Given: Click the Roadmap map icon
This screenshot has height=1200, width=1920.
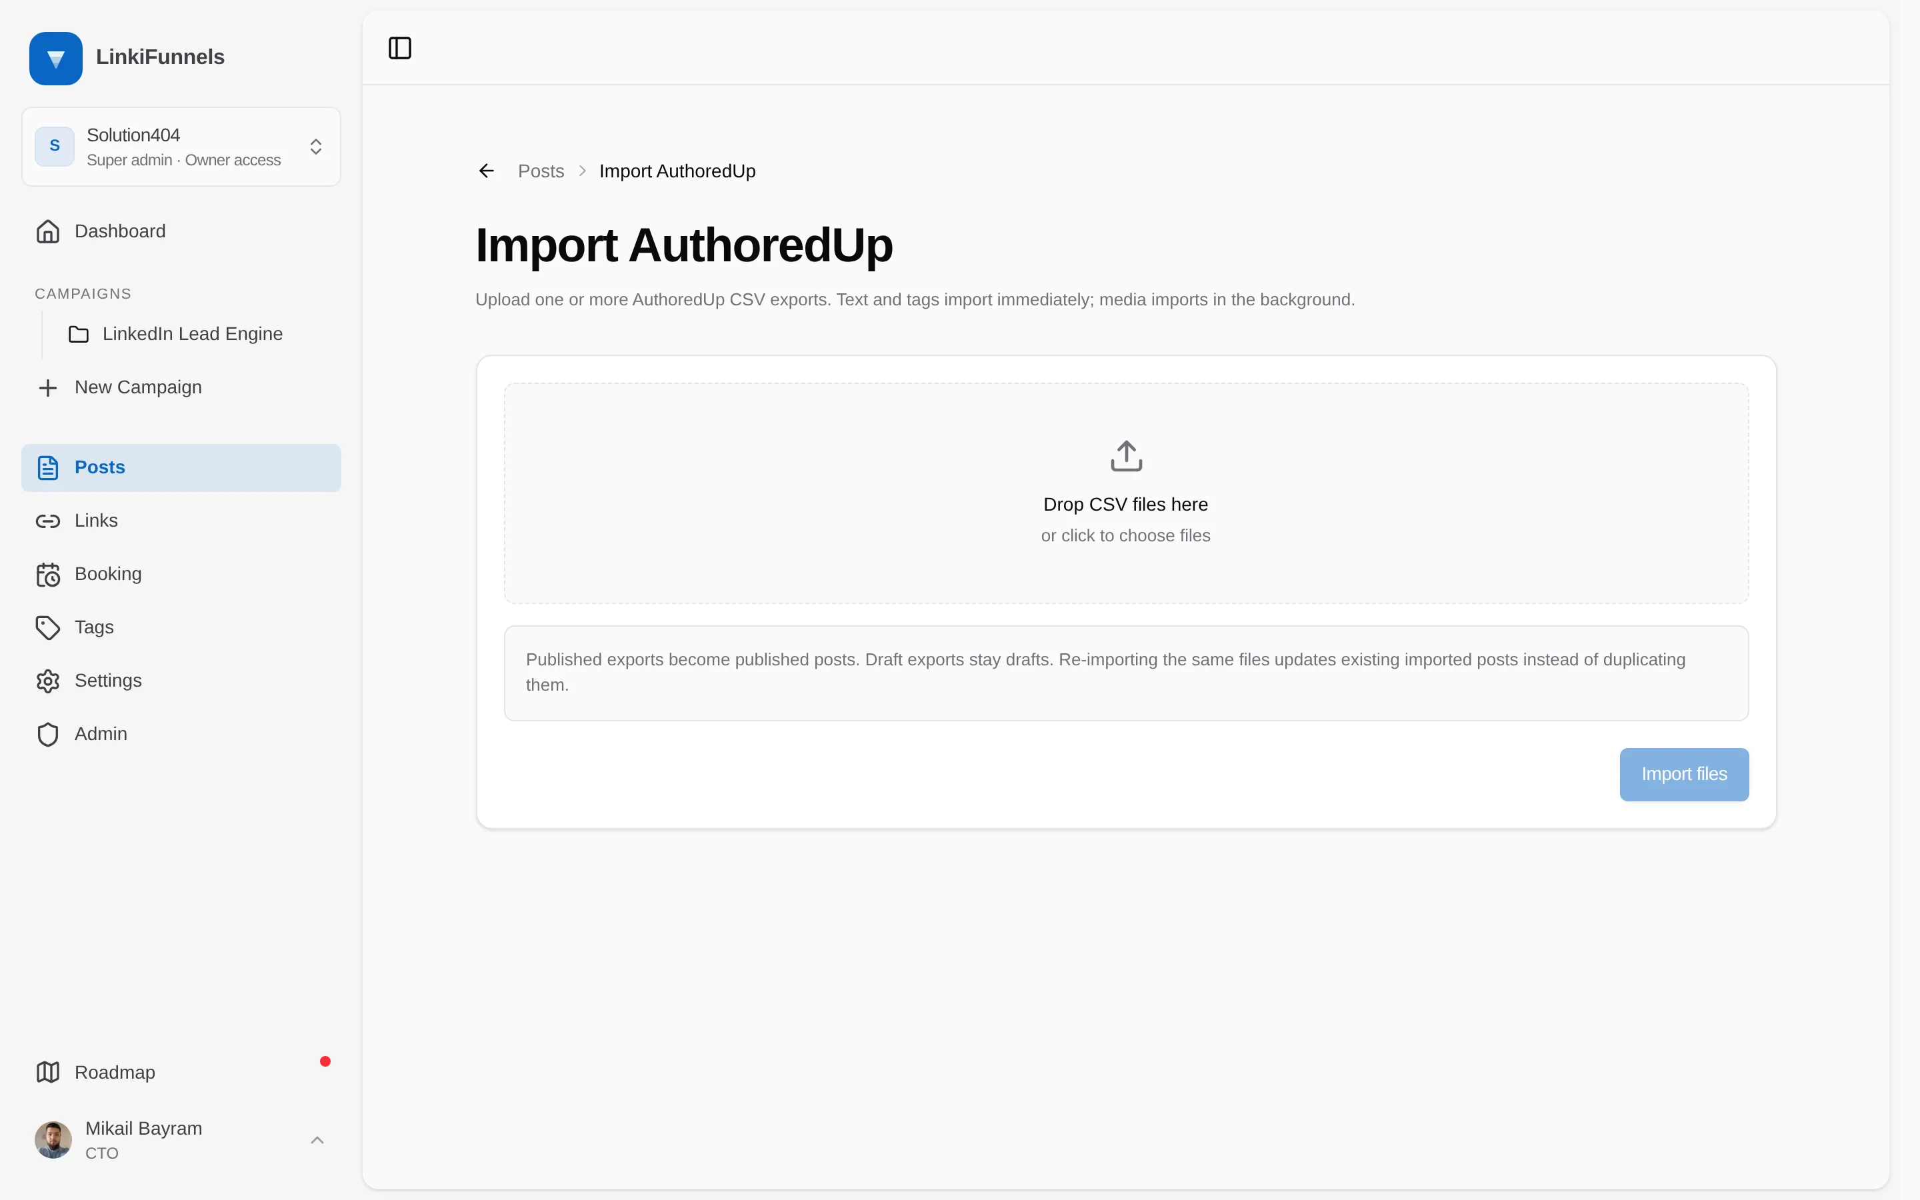Looking at the screenshot, I should [47, 1072].
